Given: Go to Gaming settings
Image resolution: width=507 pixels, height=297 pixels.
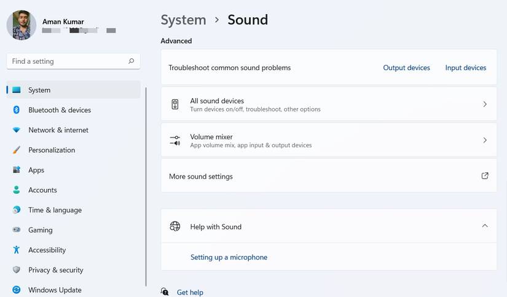Looking at the screenshot, I should [x=74, y=230].
